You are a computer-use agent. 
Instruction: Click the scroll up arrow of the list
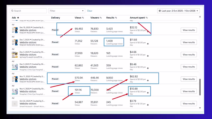200,17
